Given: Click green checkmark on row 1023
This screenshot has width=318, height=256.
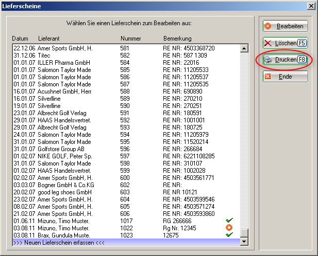Looking at the screenshot, I should pyautogui.click(x=229, y=235).
